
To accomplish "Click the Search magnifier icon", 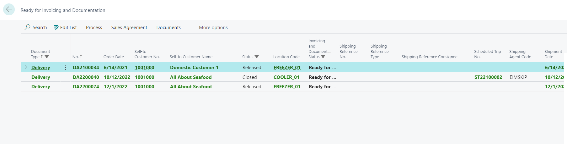I will pyautogui.click(x=28, y=27).
